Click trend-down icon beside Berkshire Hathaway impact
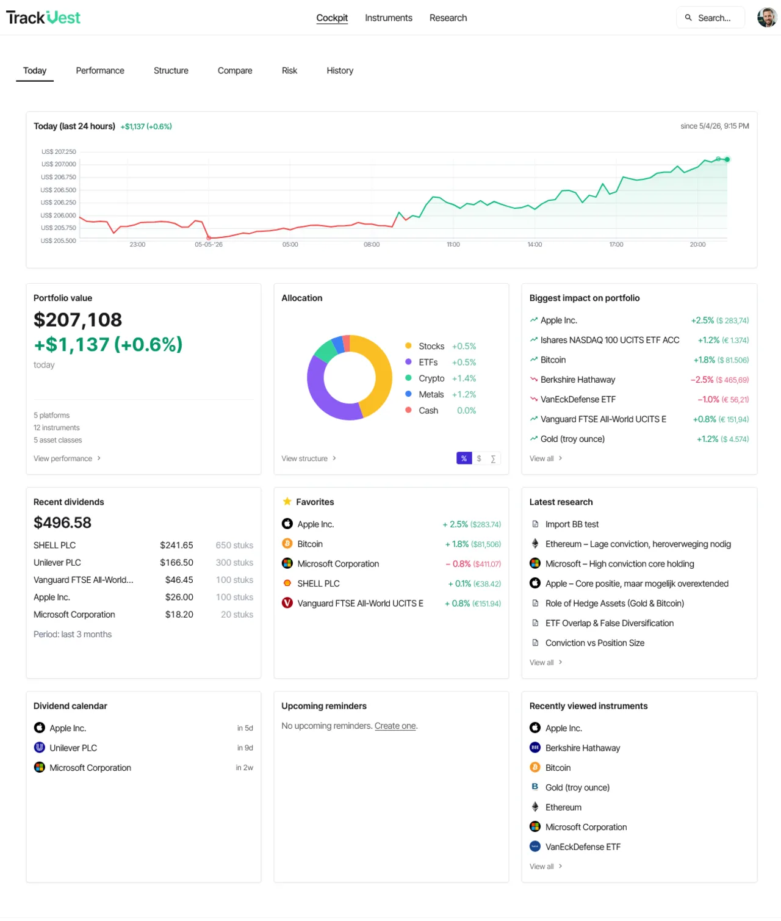 [x=534, y=380]
